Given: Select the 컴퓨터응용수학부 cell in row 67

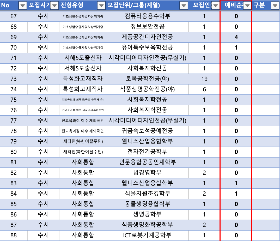Looking at the screenshot, I should [x=148, y=16].
